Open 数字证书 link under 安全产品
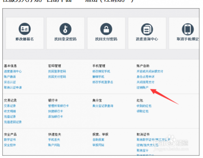Screen dimensions: 203x158 (x=10, y=140)
